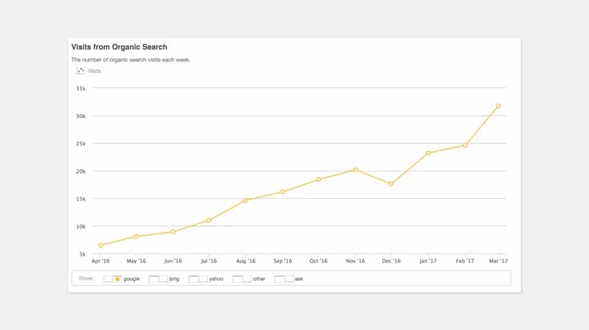Click the Jan '17 data point
This screenshot has width=589, height=330.
(428, 153)
